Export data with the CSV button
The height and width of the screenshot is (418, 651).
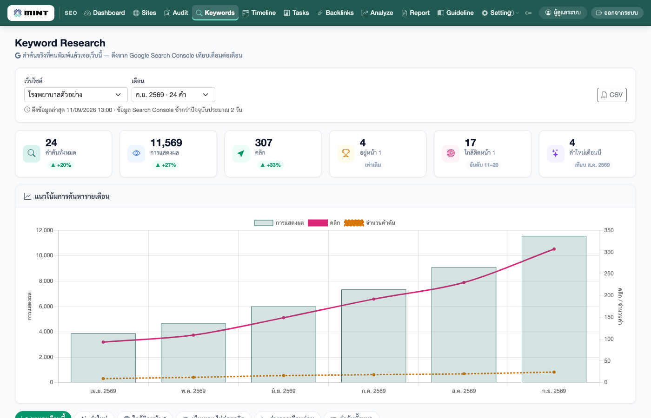pos(612,95)
